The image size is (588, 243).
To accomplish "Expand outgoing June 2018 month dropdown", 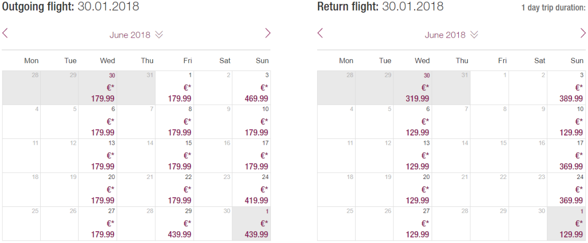I will click(x=136, y=35).
